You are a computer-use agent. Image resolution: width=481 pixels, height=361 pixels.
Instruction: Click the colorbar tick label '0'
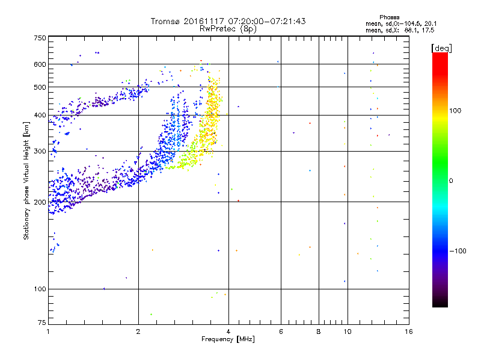tap(451, 181)
